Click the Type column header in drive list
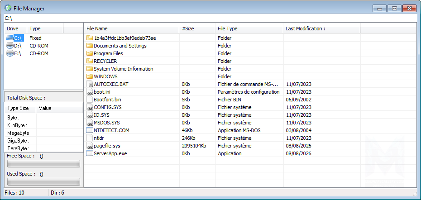 pos(45,29)
